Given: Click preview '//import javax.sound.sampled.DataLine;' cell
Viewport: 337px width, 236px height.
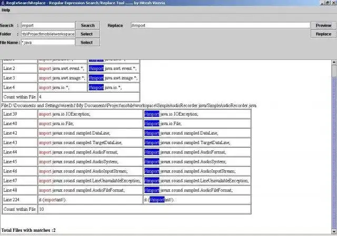Looking at the screenshot, I should [197, 133].
